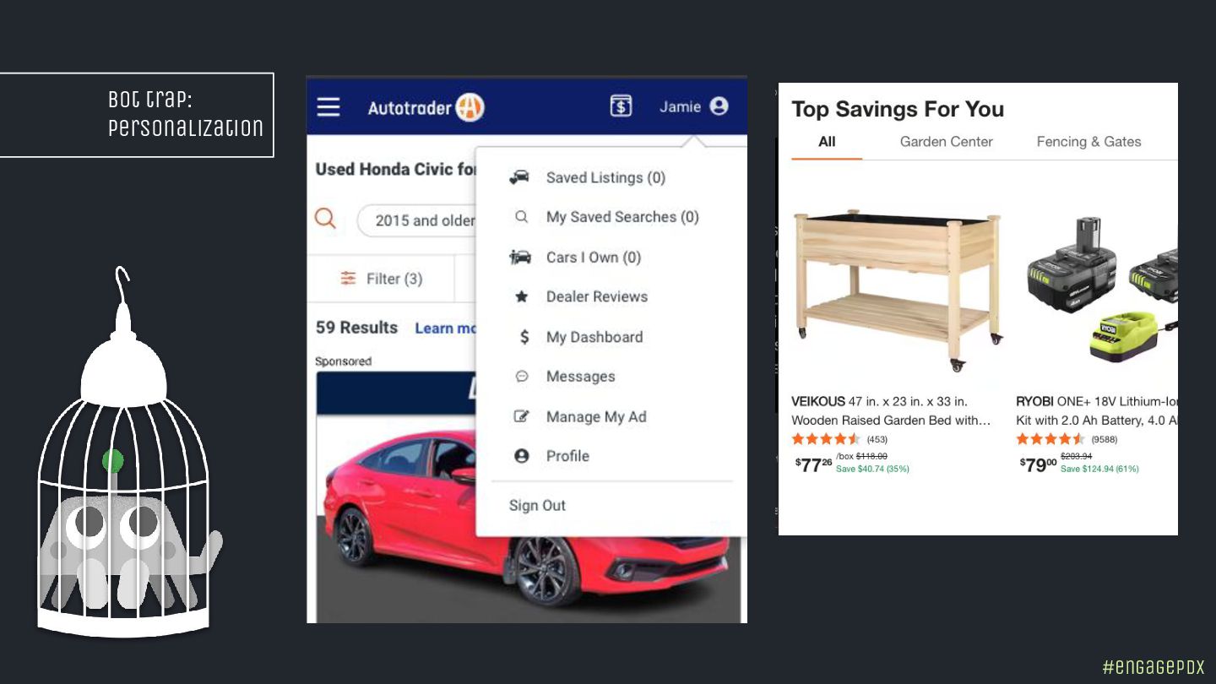The width and height of the screenshot is (1216, 684).
Task: Click Sign Out
Action: 537,506
